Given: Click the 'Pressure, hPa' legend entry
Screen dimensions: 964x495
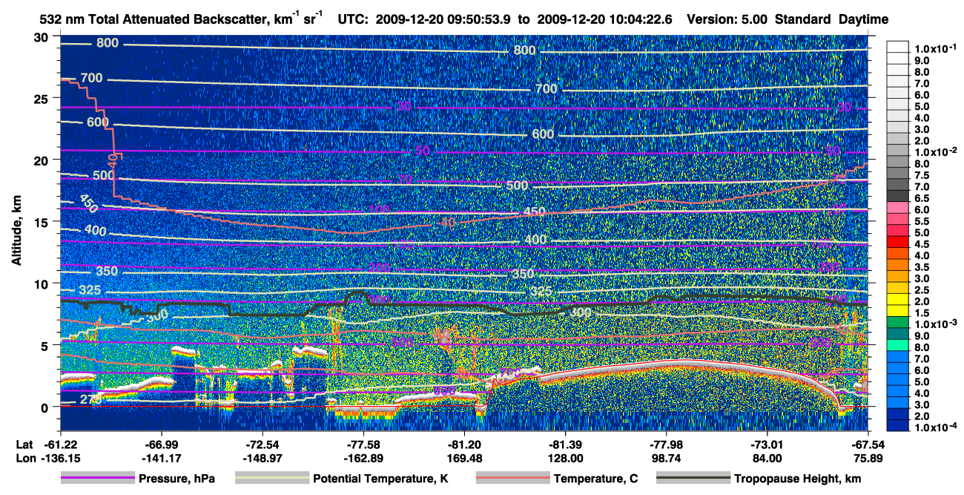Looking at the screenshot, I should pos(176,479).
